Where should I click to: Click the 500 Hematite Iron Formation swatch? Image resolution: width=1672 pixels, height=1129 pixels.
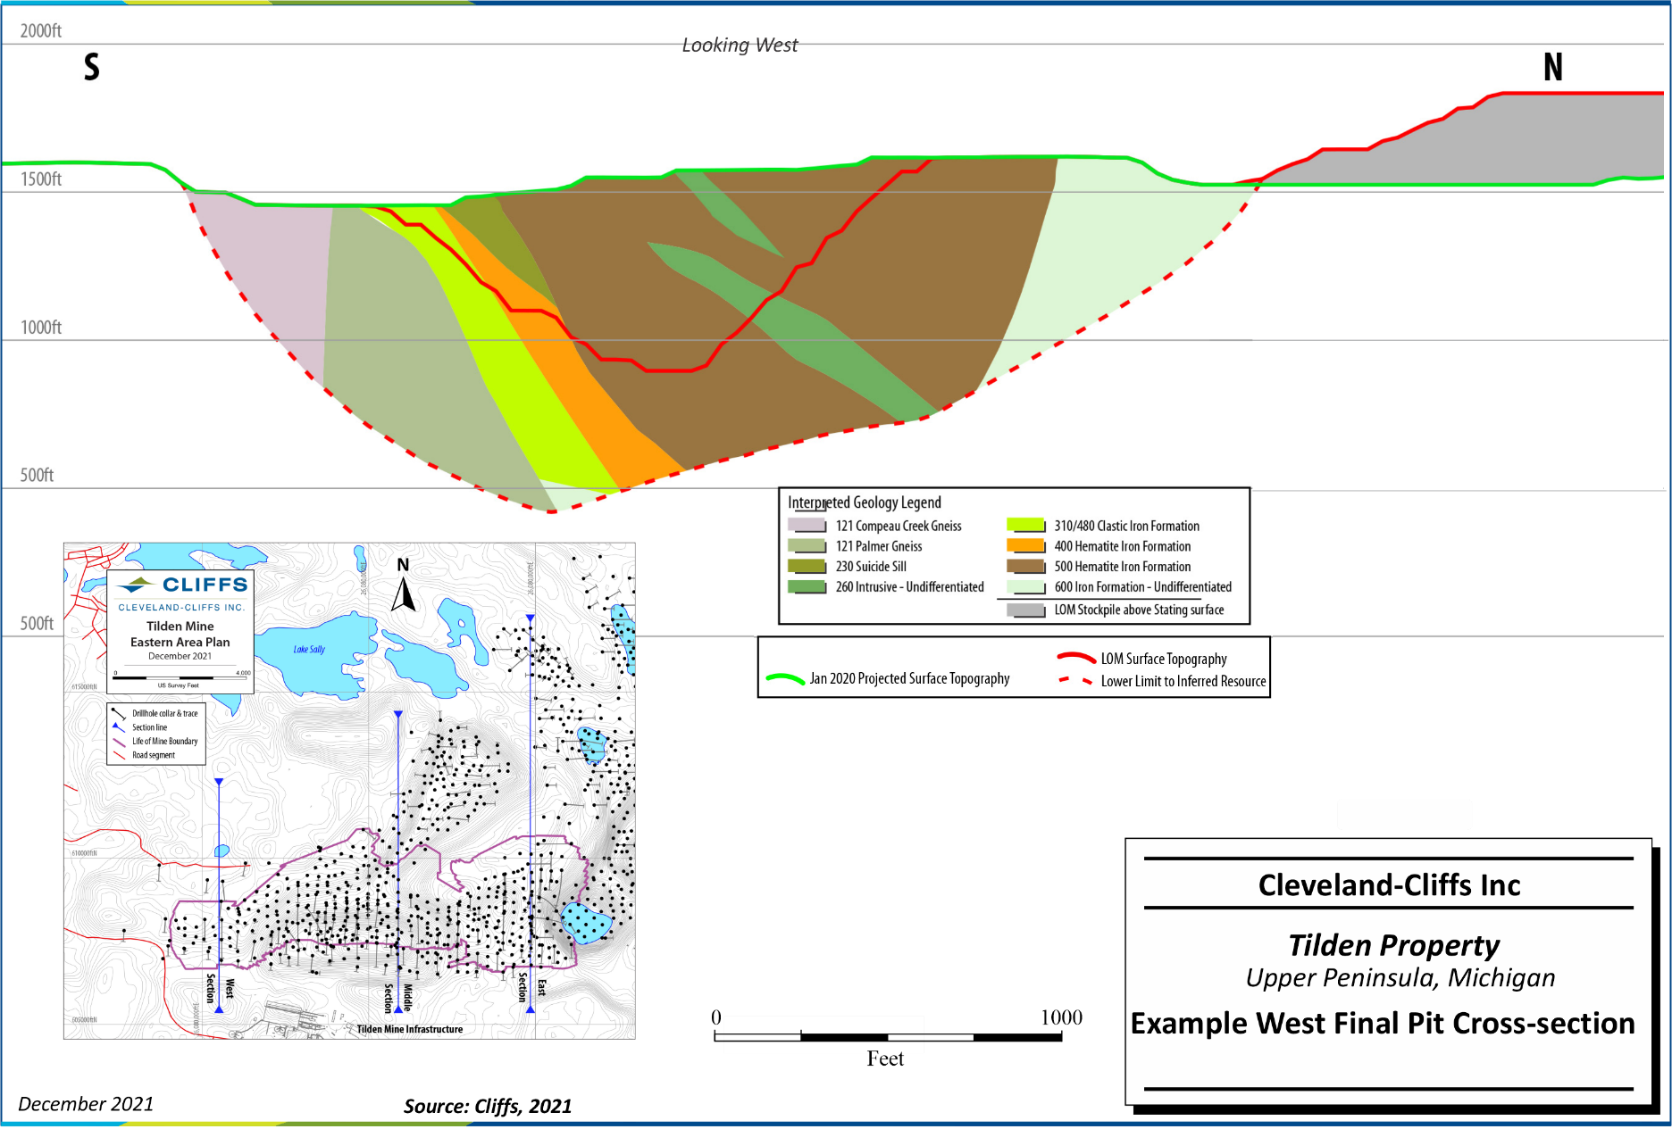pyautogui.click(x=1025, y=567)
